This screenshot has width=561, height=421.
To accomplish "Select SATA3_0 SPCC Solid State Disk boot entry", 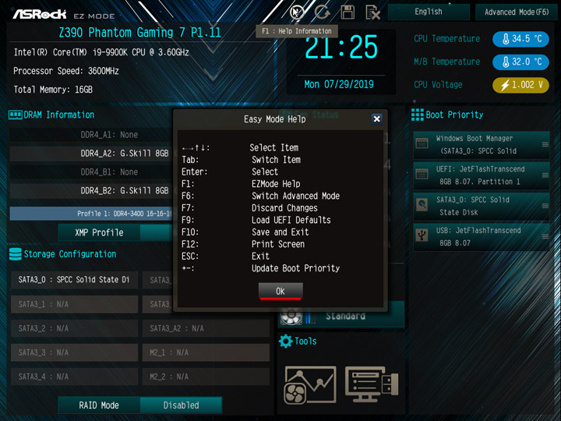I will pyautogui.click(x=482, y=206).
